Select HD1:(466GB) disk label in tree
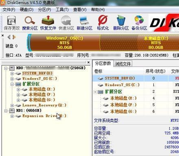 [x=29, y=111]
